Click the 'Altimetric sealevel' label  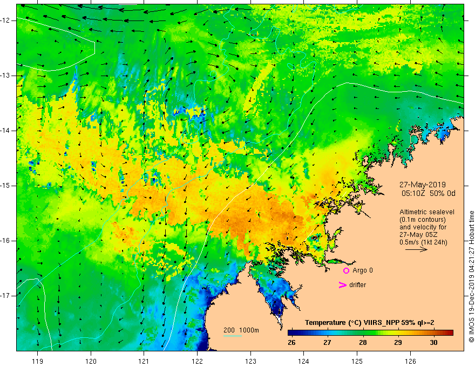427,212
